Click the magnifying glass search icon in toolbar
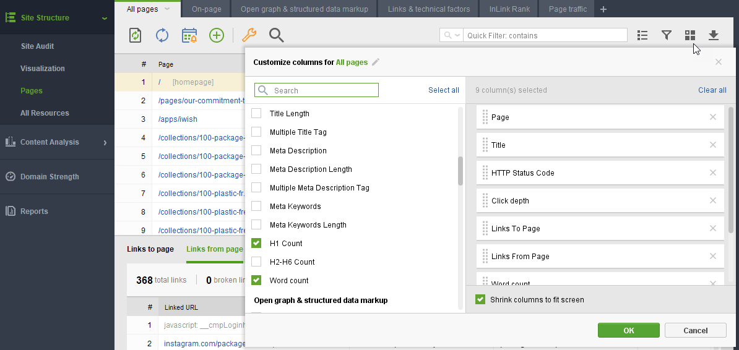Image resolution: width=739 pixels, height=350 pixels. [x=277, y=35]
